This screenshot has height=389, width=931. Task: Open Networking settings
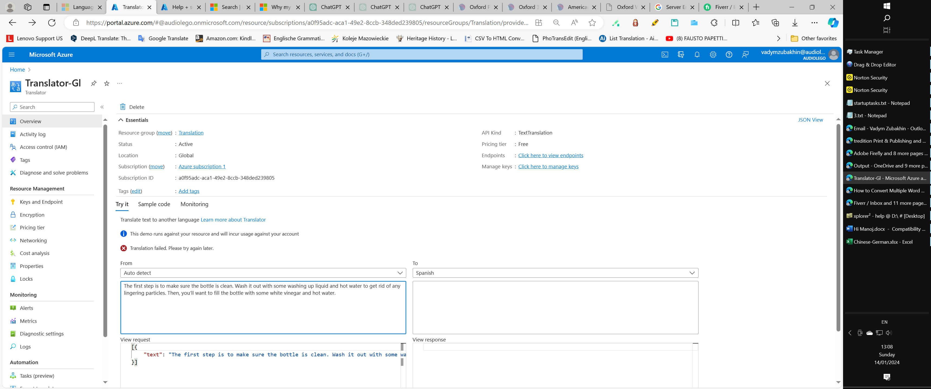pos(33,240)
